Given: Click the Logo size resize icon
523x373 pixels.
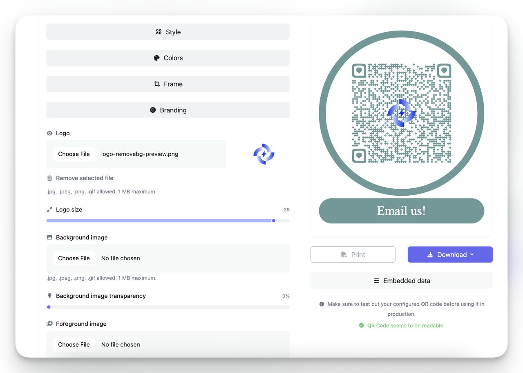Looking at the screenshot, I should point(49,210).
